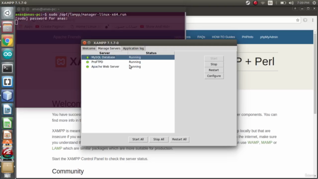318x179 pixels.
Task: Click the Stop All button
Action: click(159, 139)
